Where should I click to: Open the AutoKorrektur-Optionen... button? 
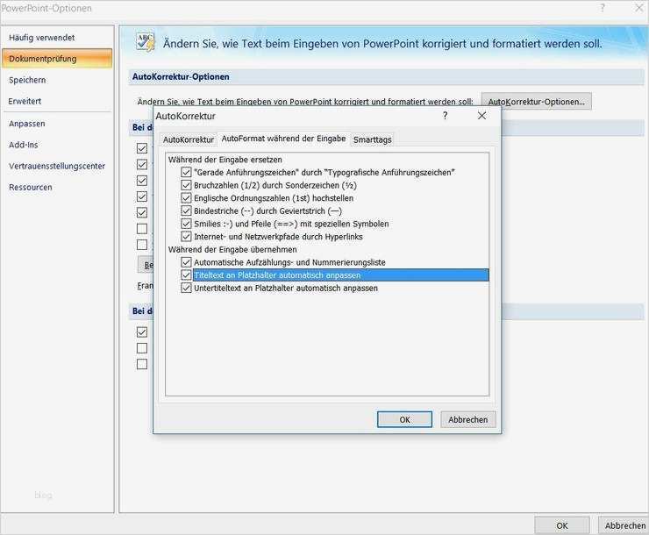pyautogui.click(x=537, y=102)
